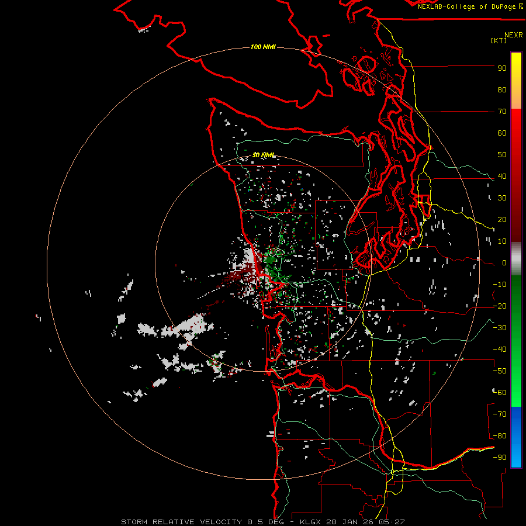Image resolution: width=526 pixels, height=526 pixels.
Task: Click the 0.5 DEG elevation text
Action: [x=265, y=522]
